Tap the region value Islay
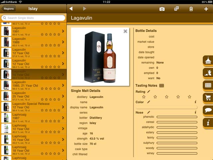 [x=93, y=123]
